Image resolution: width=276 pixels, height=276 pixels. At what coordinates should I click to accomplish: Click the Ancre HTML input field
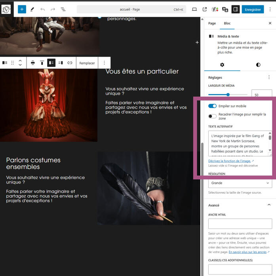coord(240,224)
